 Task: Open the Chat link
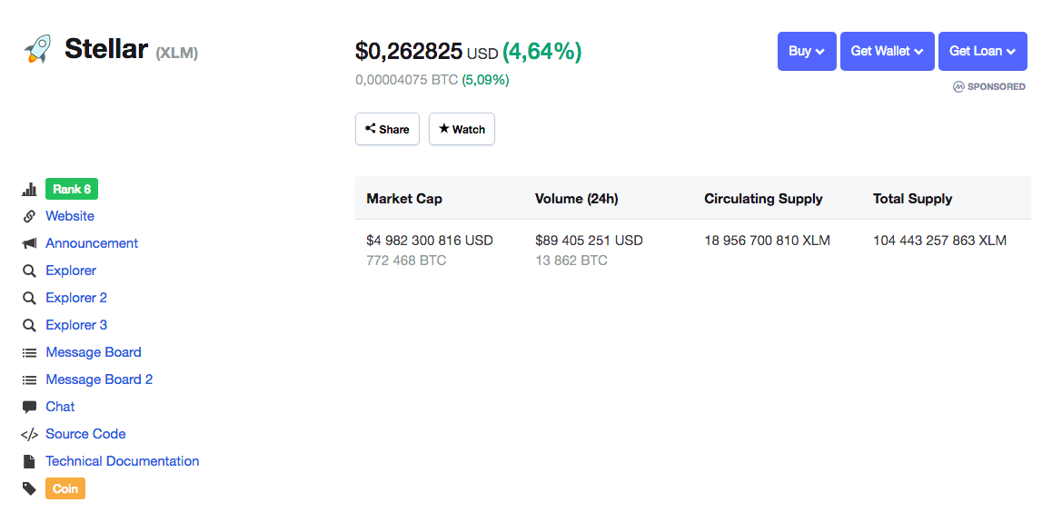[60, 407]
